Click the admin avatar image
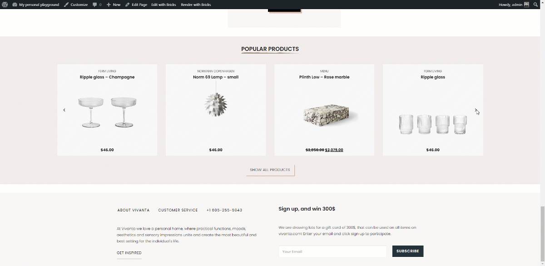Screen dimensions: 545x266 tap(526, 5)
